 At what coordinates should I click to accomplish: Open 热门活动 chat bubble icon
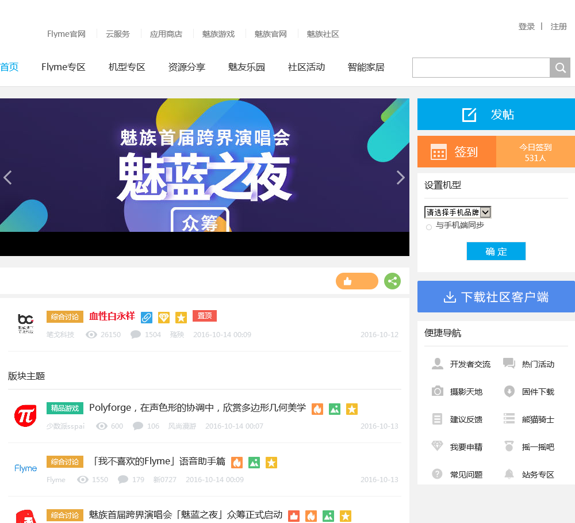tap(509, 364)
